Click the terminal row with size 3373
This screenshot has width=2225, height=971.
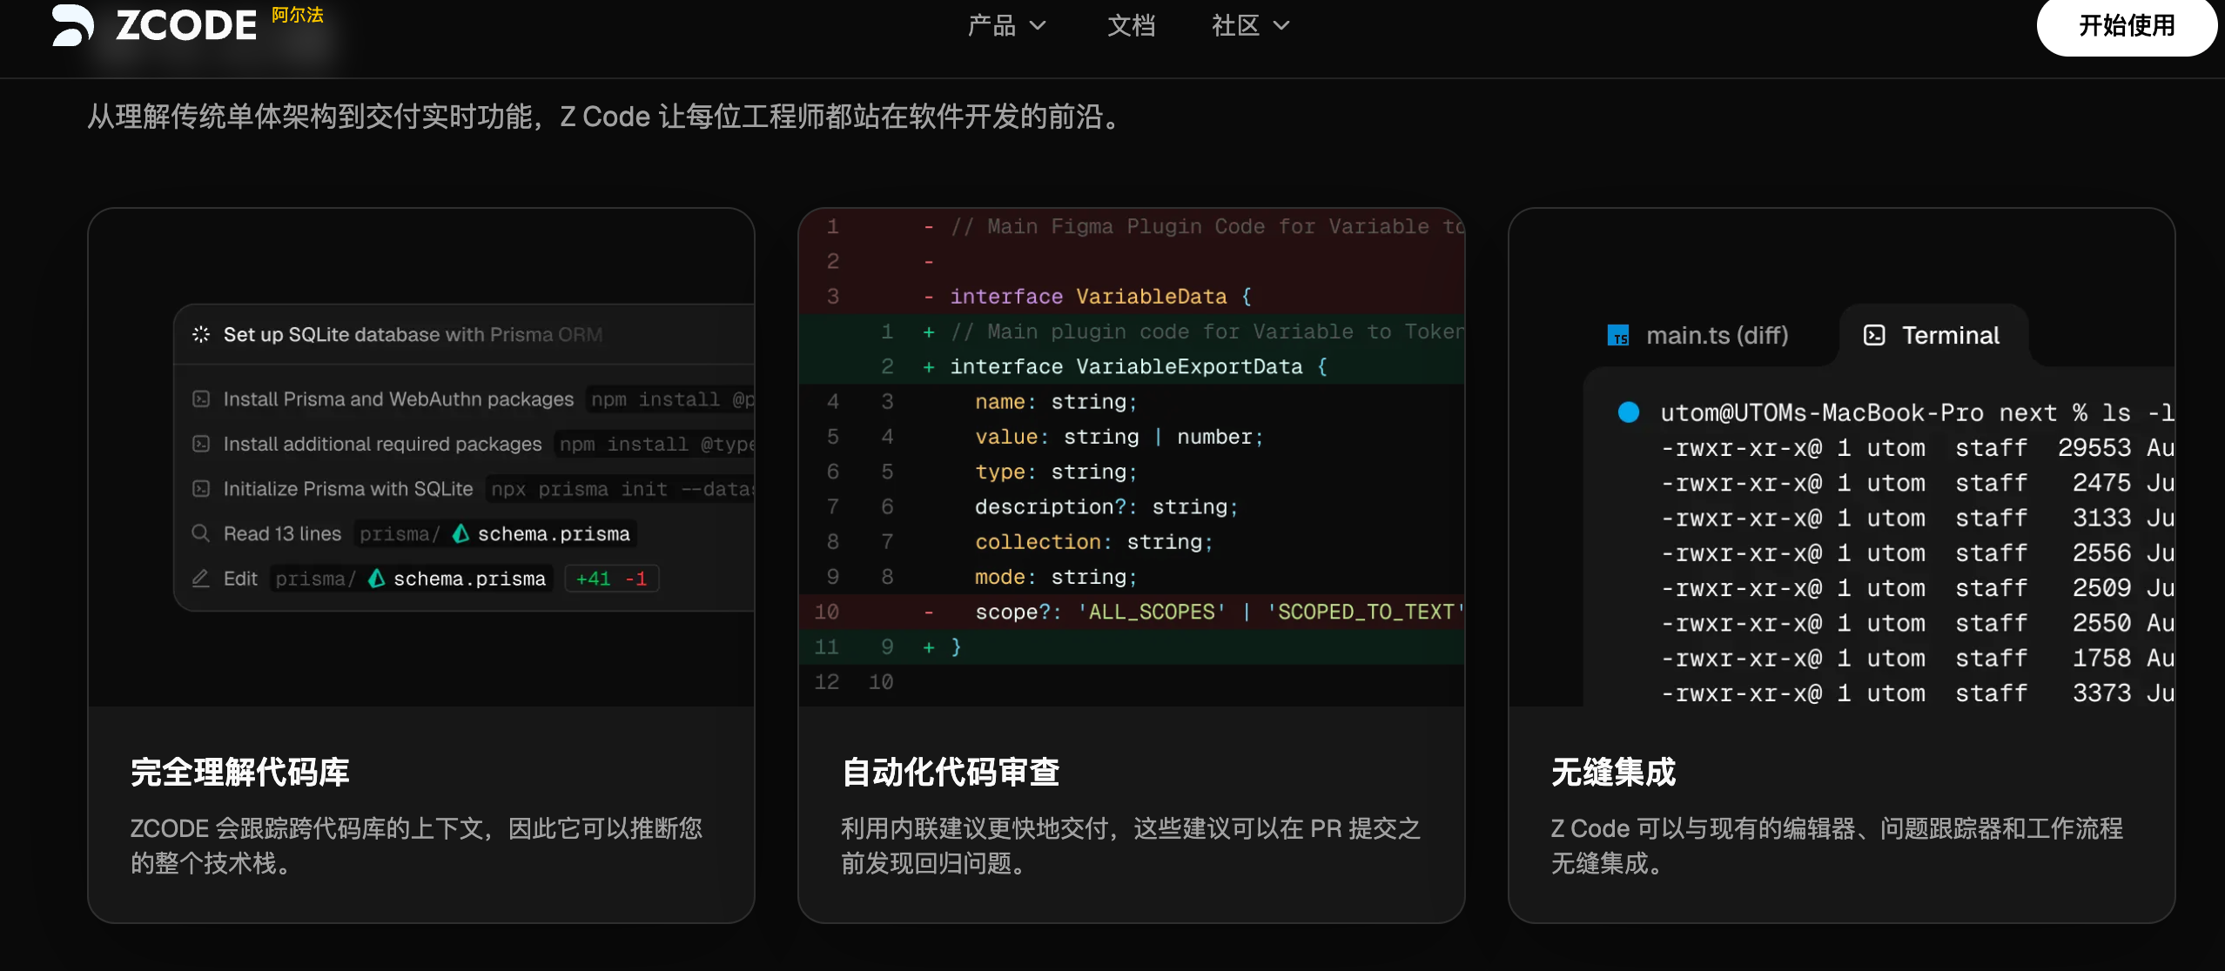1917,693
